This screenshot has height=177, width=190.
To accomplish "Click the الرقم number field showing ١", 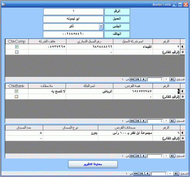I will click(x=74, y=11).
